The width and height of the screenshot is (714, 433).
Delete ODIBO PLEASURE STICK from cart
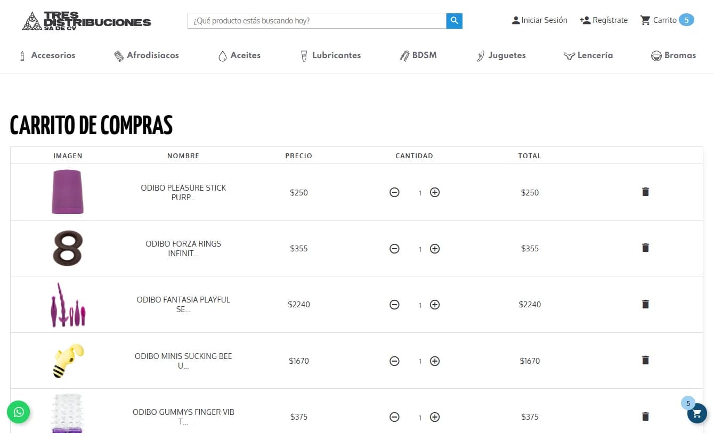point(645,192)
